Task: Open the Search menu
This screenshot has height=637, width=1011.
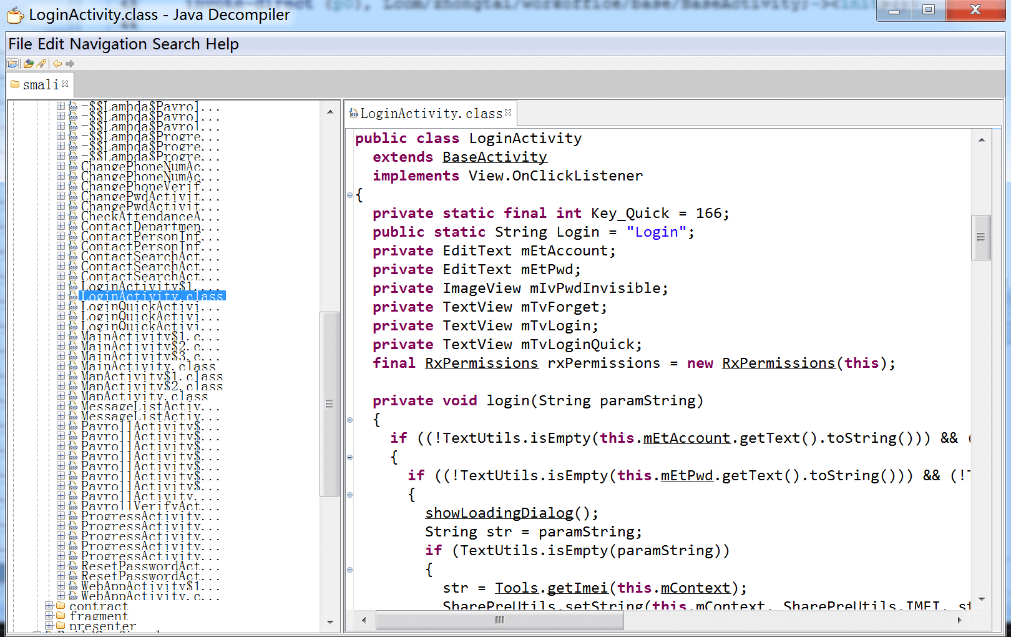Action: [176, 44]
